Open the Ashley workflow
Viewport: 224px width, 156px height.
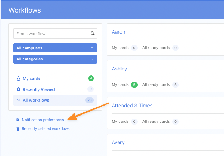point(119,69)
